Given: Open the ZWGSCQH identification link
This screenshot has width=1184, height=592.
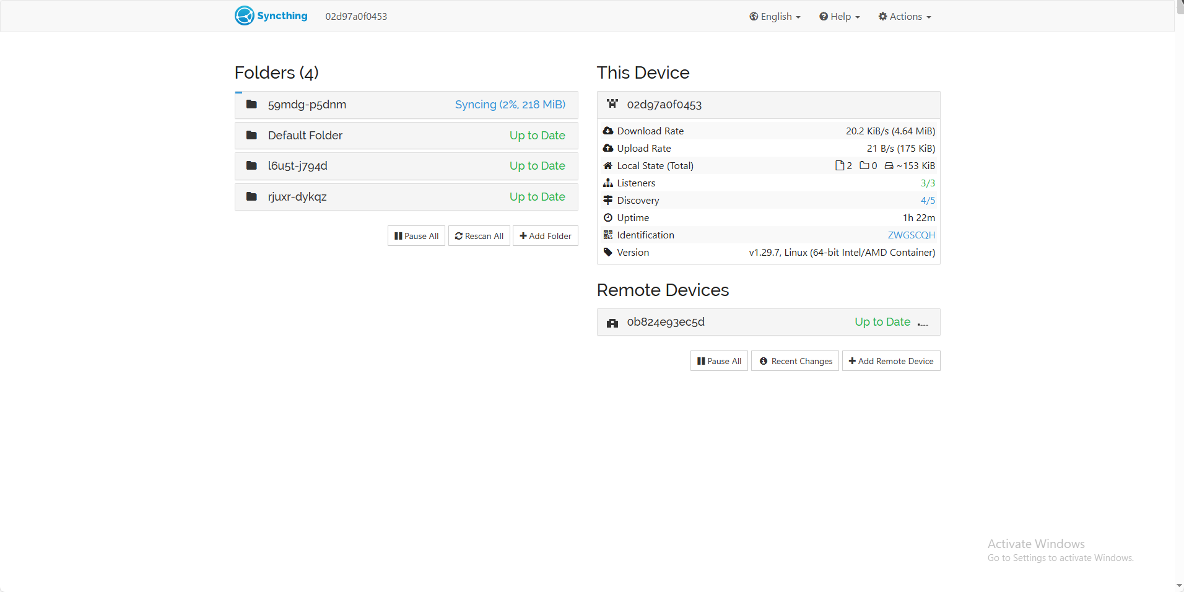Looking at the screenshot, I should (912, 235).
